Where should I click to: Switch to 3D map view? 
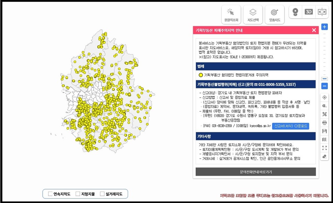click(309, 12)
